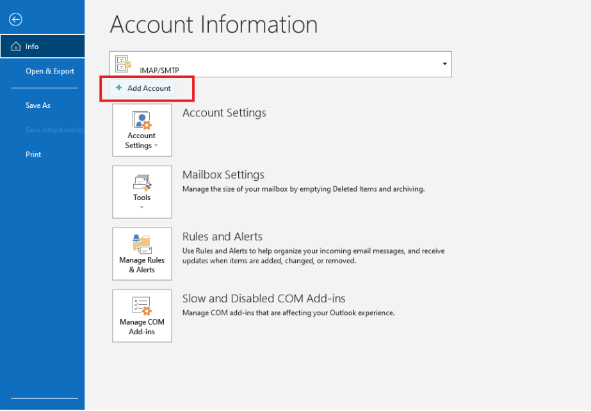Select the Info tab label

pos(32,47)
